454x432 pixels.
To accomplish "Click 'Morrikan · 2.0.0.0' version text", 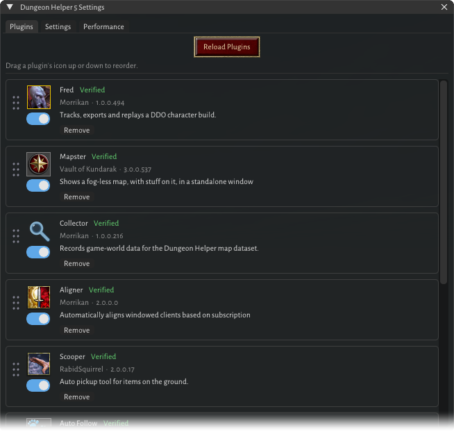I will tap(89, 303).
